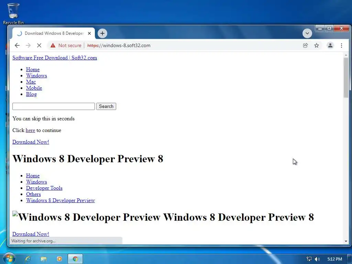Open a new tab with the plus button

[x=102, y=33]
